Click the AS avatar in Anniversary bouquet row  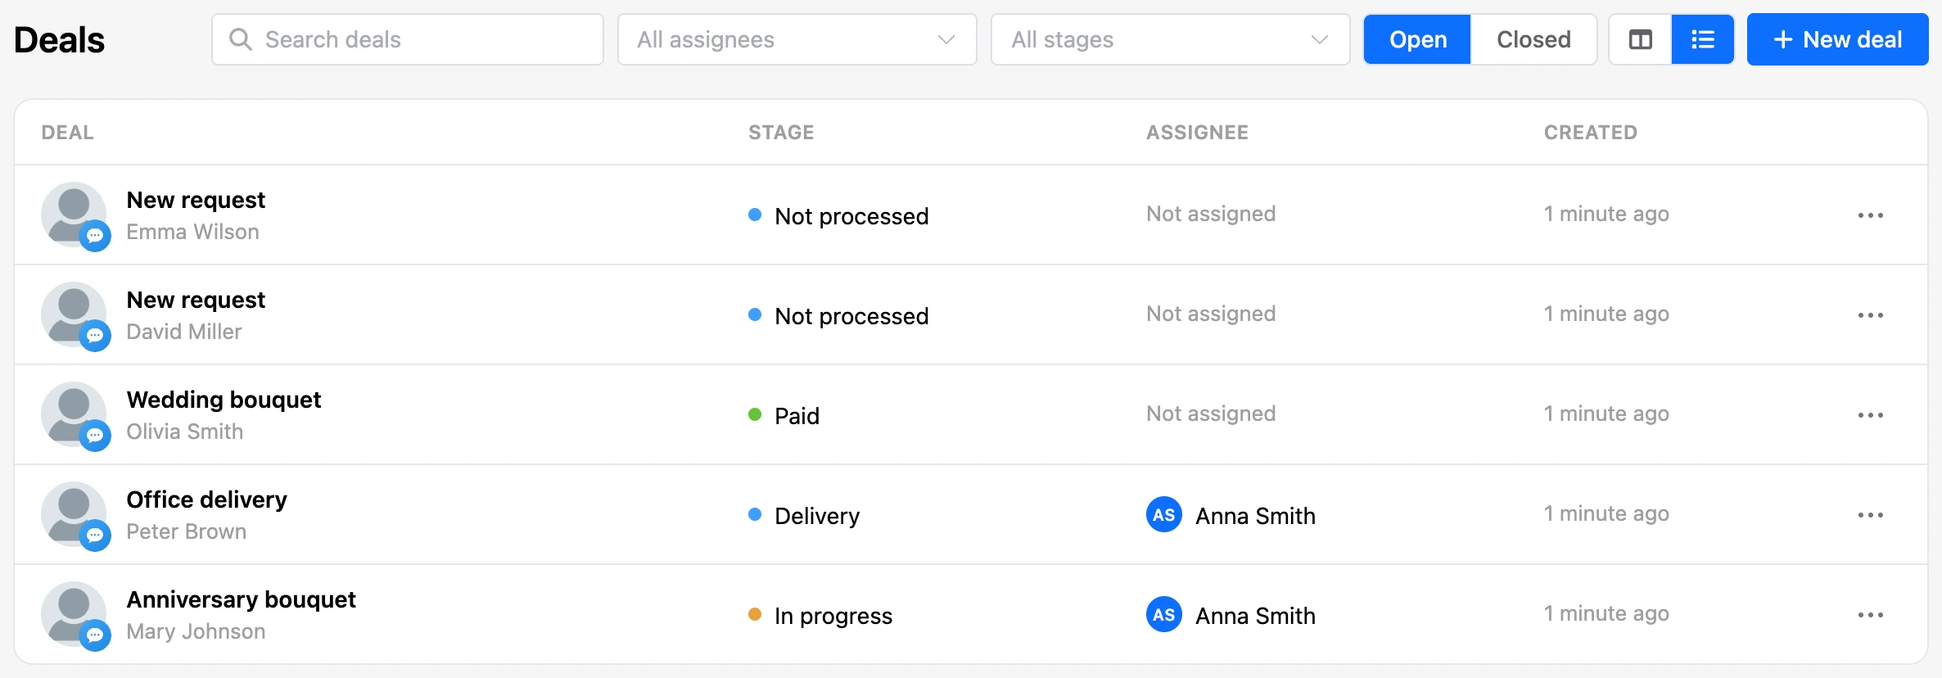pyautogui.click(x=1163, y=615)
